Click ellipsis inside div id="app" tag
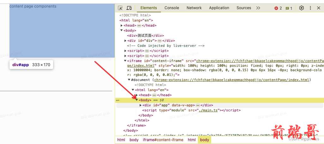The width and height of the screenshot is (324, 144). 198,105
